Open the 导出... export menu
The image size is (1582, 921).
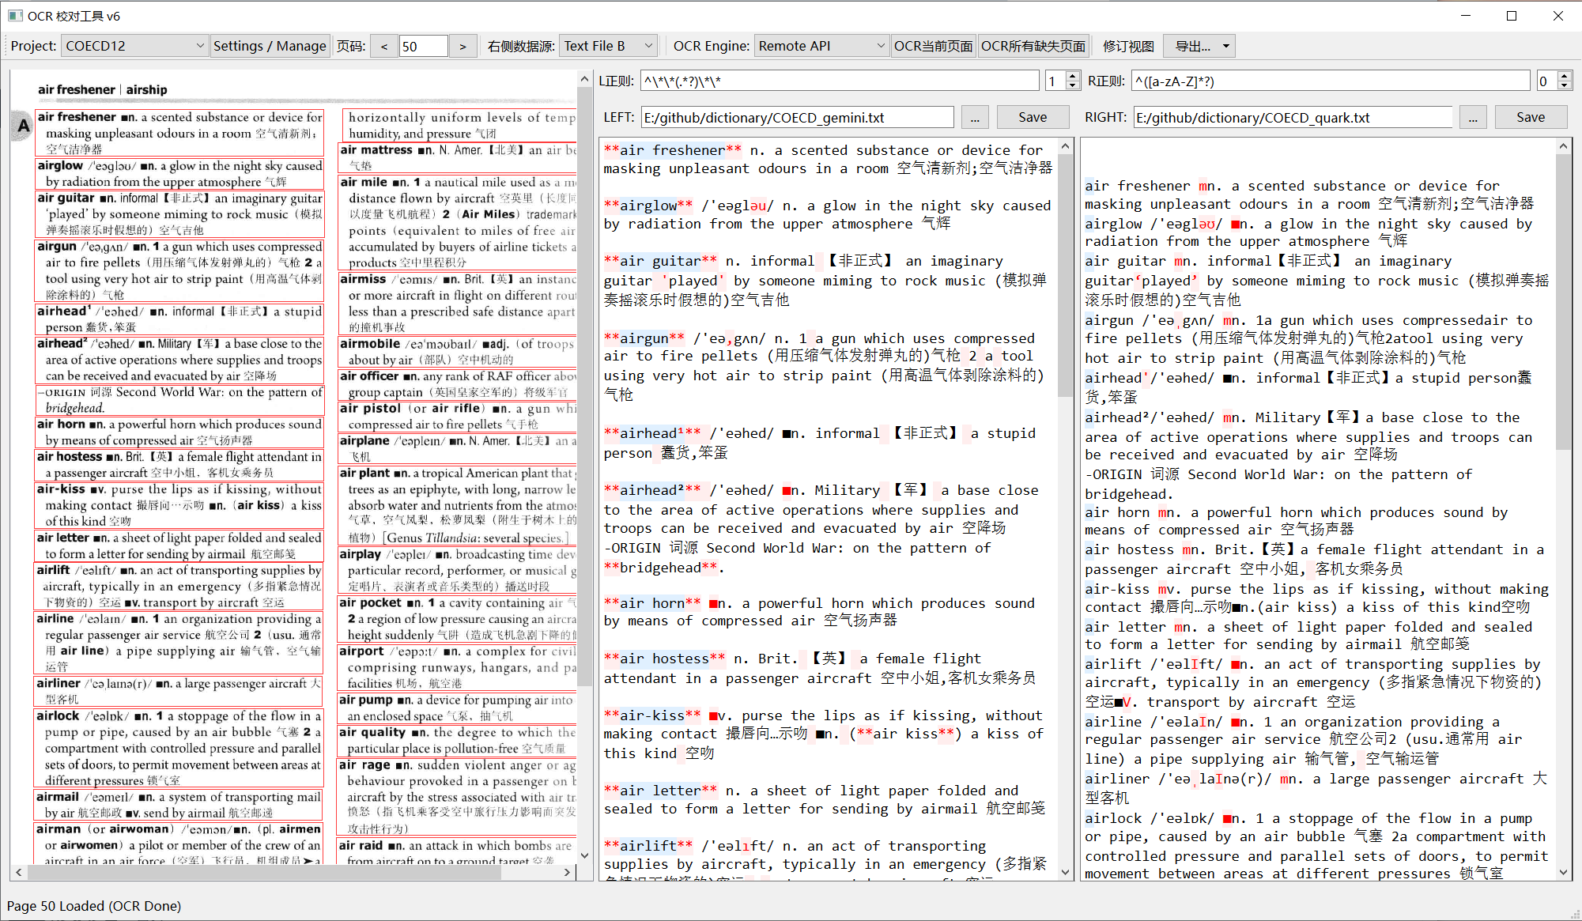(x=1199, y=46)
